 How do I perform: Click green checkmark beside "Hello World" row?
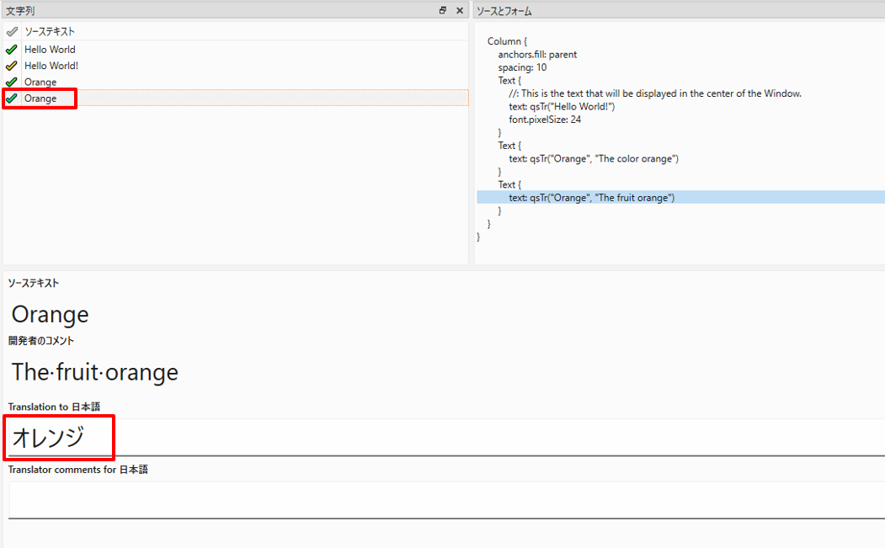pos(11,50)
